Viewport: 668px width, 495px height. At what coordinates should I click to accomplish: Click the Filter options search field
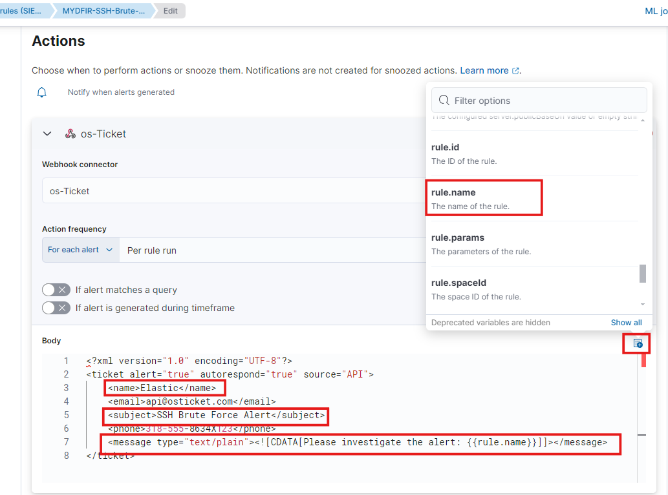pos(539,101)
